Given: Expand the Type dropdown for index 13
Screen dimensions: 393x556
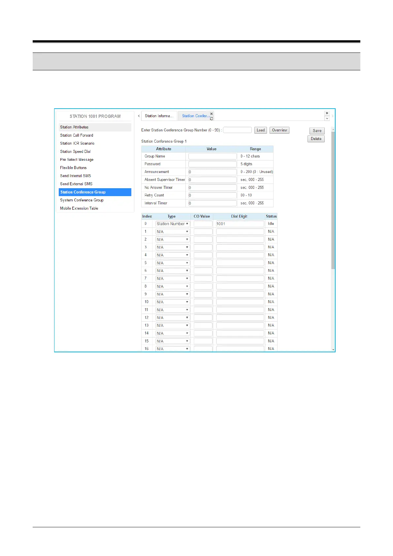Looking at the screenshot, I should [173, 326].
